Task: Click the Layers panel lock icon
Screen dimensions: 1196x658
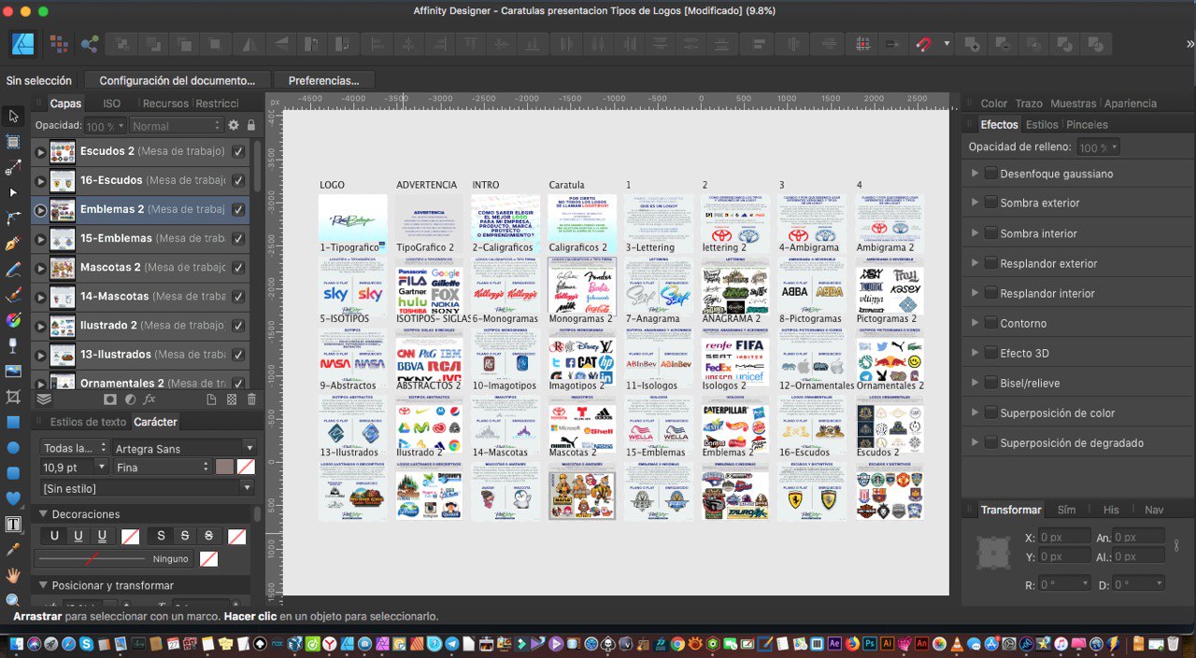Action: [250, 125]
